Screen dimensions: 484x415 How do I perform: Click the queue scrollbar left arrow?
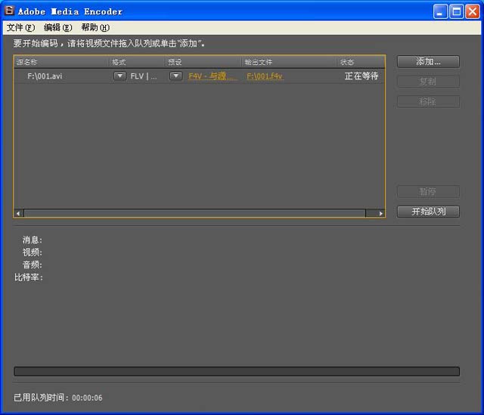point(19,214)
